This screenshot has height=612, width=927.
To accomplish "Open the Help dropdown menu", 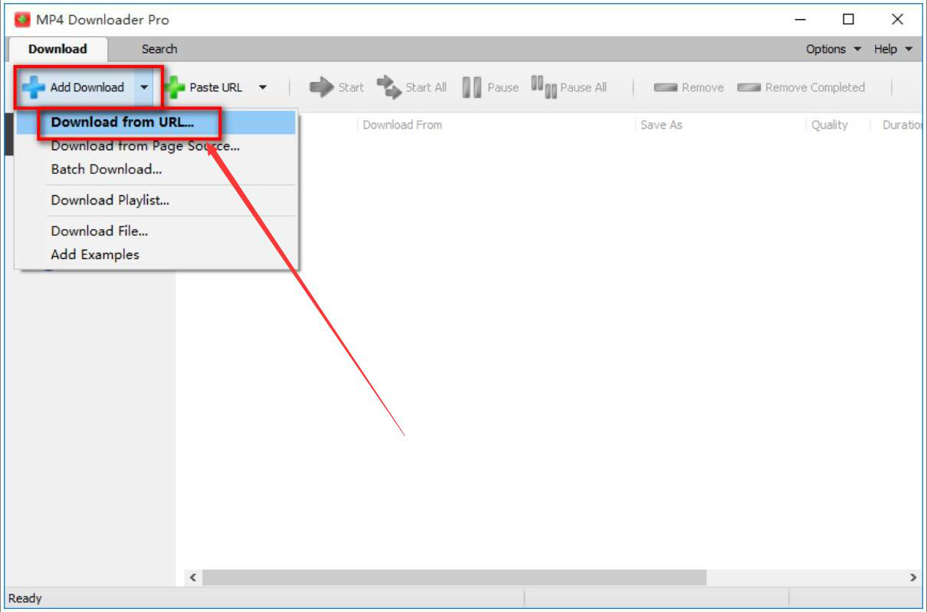I will [x=893, y=49].
